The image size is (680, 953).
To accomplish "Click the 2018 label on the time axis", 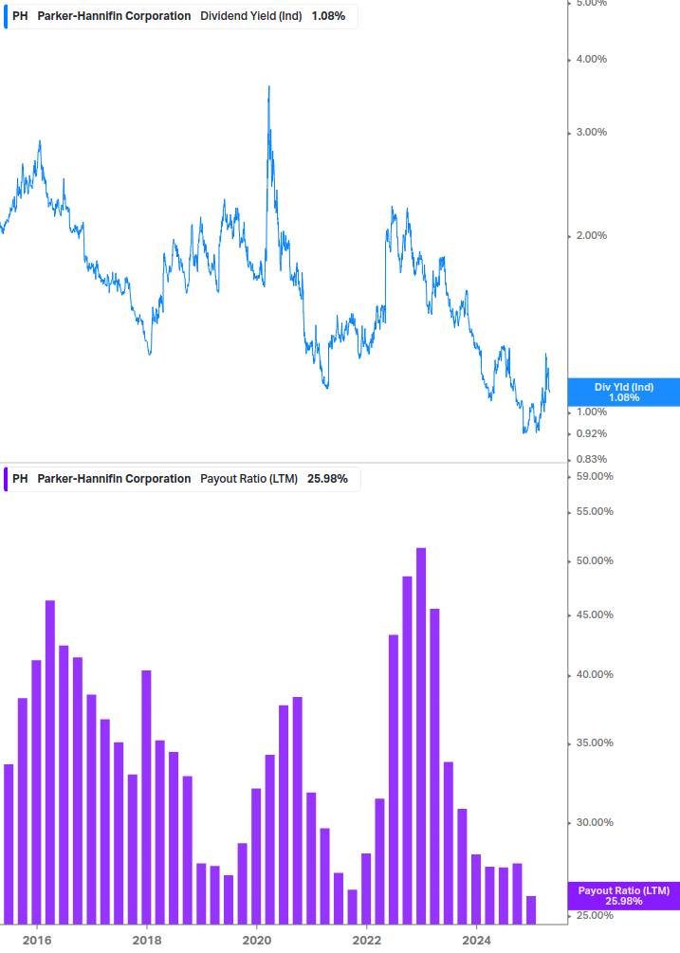I will (x=147, y=941).
